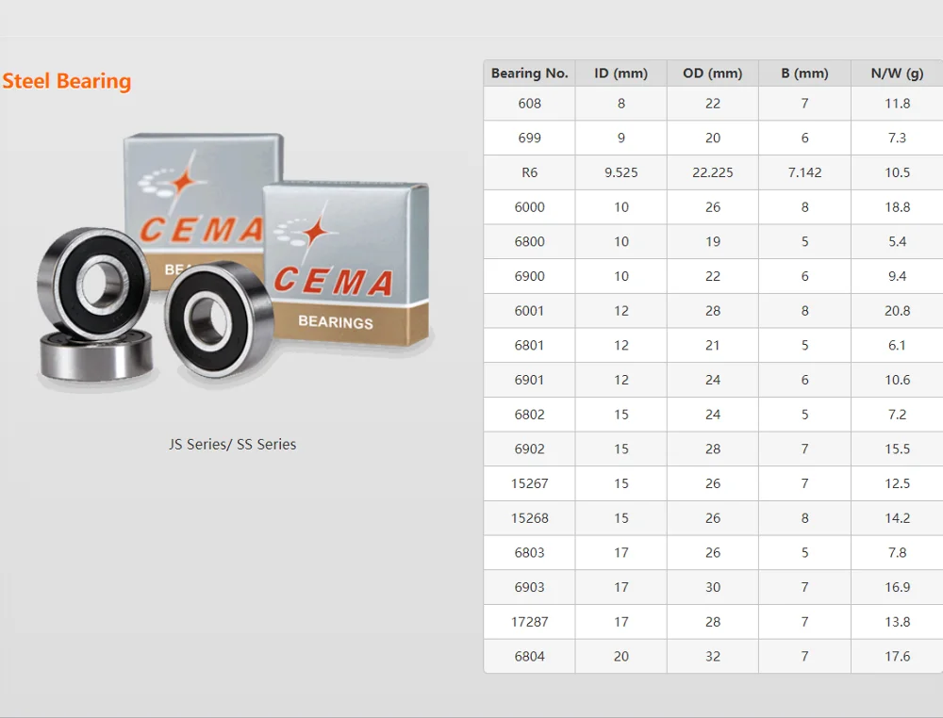Click the 22.225 OD value for R6
943x718 pixels.
[x=713, y=172]
